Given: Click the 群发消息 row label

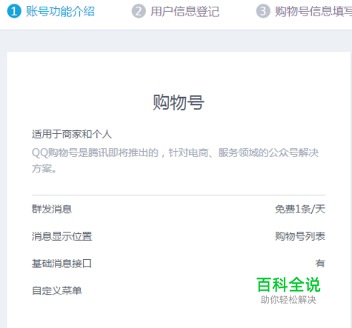Looking at the screenshot, I should (x=52, y=209).
